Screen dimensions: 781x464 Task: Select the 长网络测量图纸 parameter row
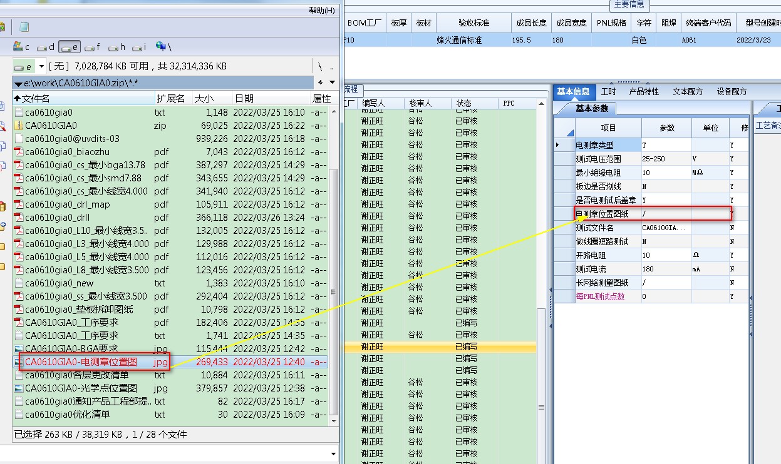coord(651,283)
